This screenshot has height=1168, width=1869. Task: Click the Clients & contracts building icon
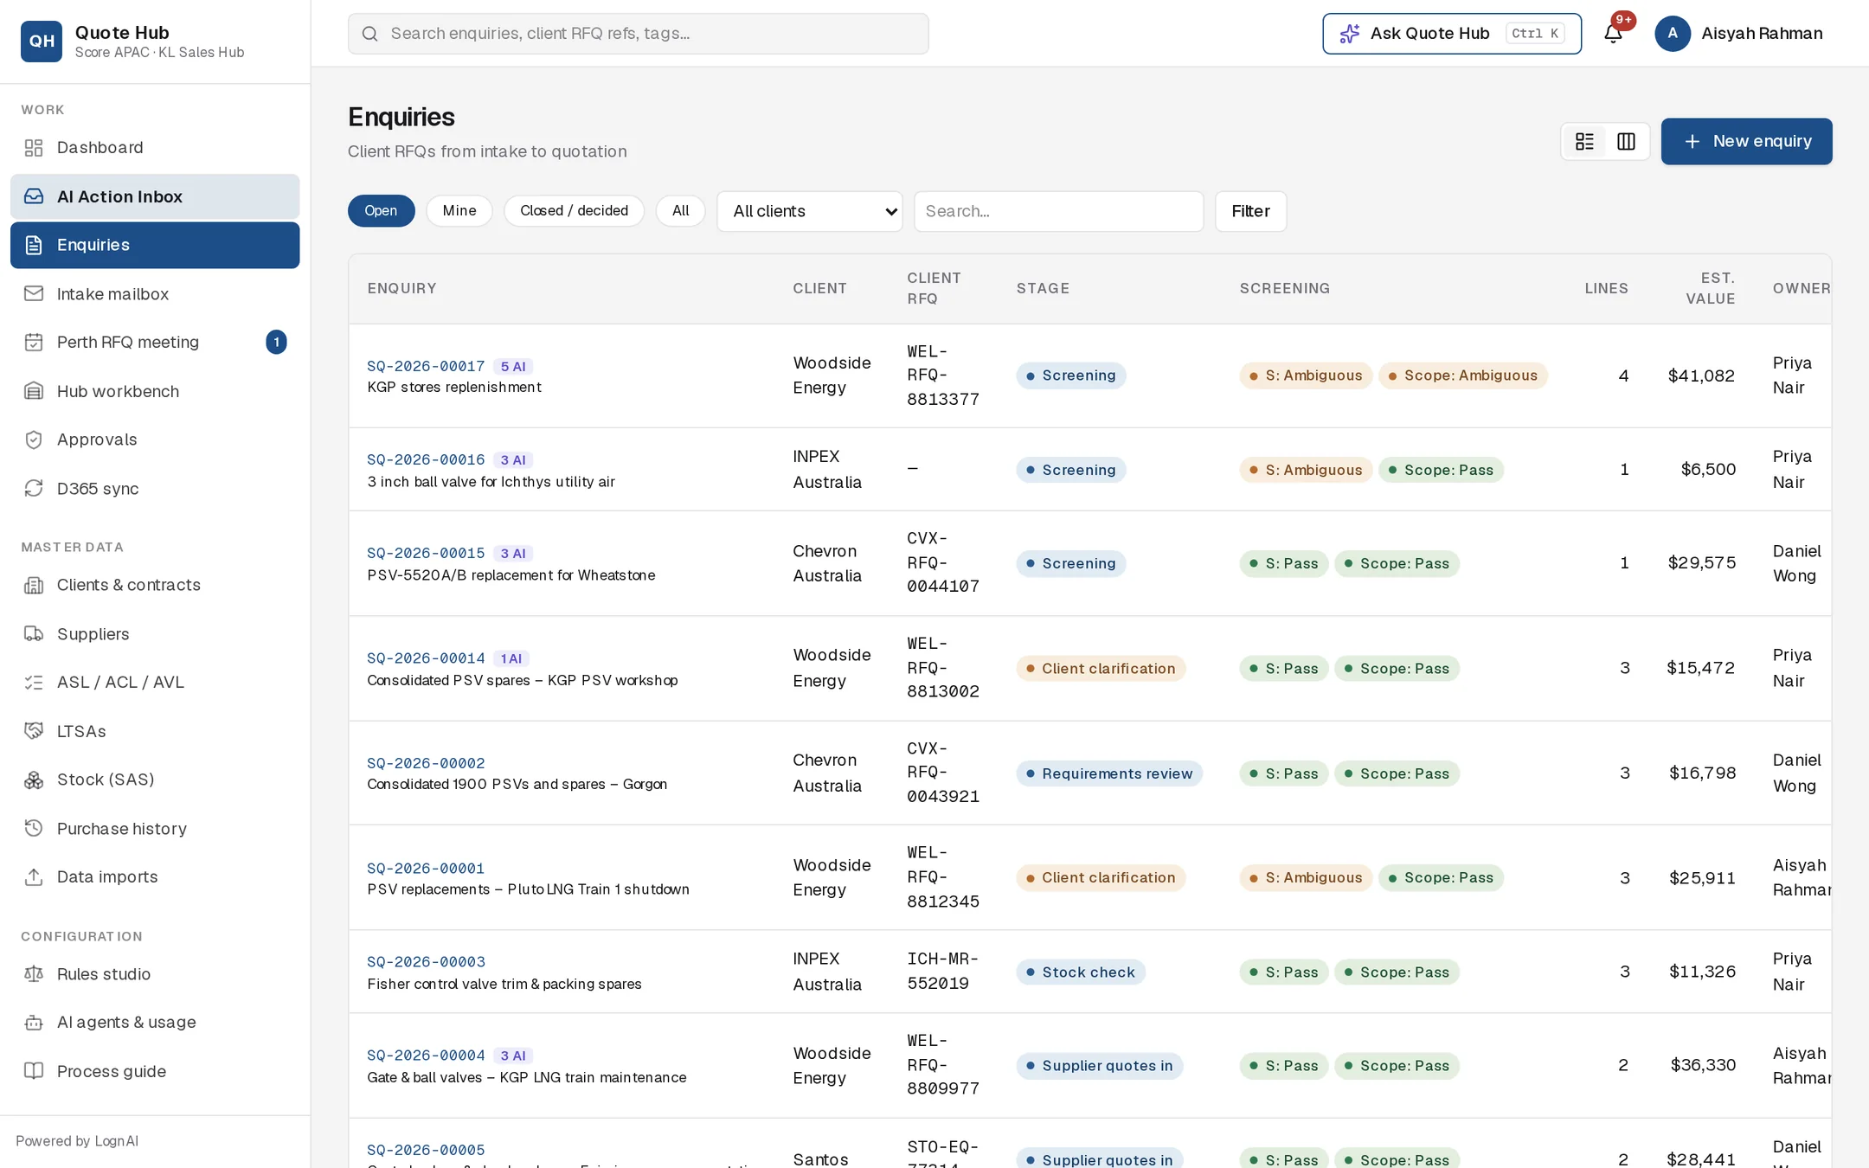pyautogui.click(x=34, y=586)
